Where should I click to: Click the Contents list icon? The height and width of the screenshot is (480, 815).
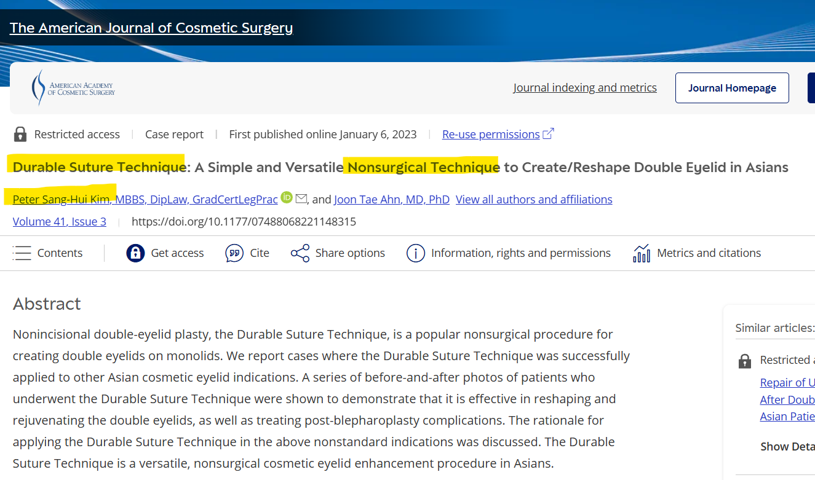tap(22, 253)
